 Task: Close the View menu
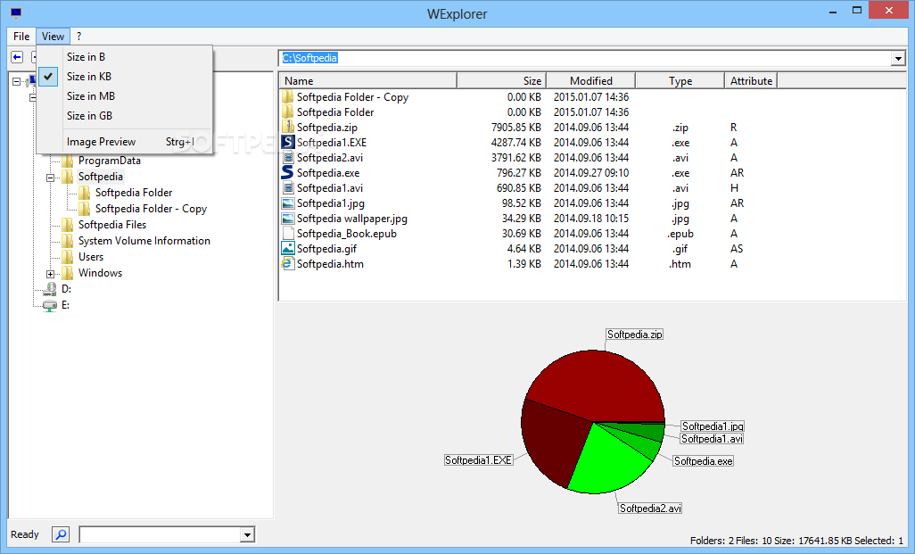54,37
